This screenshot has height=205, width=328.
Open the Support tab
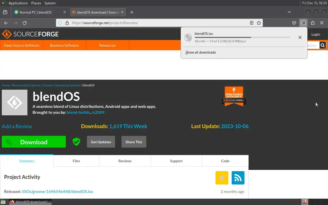coord(176,161)
